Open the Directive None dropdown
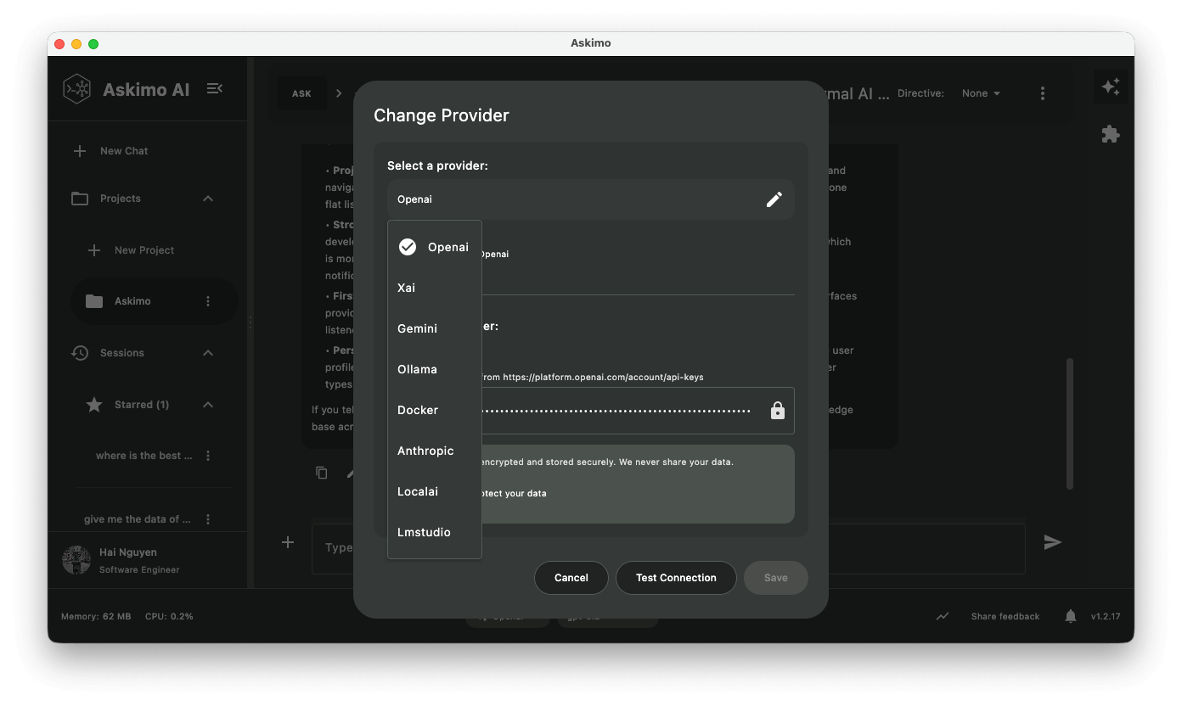Image resolution: width=1182 pixels, height=706 pixels. pyautogui.click(x=981, y=93)
